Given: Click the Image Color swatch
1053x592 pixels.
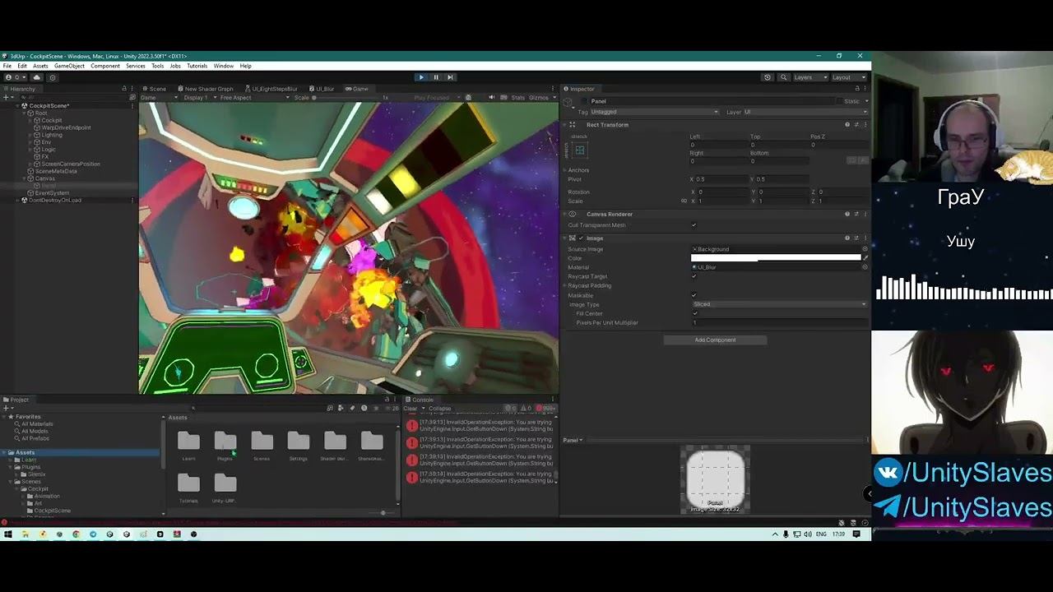Looking at the screenshot, I should 775,258.
